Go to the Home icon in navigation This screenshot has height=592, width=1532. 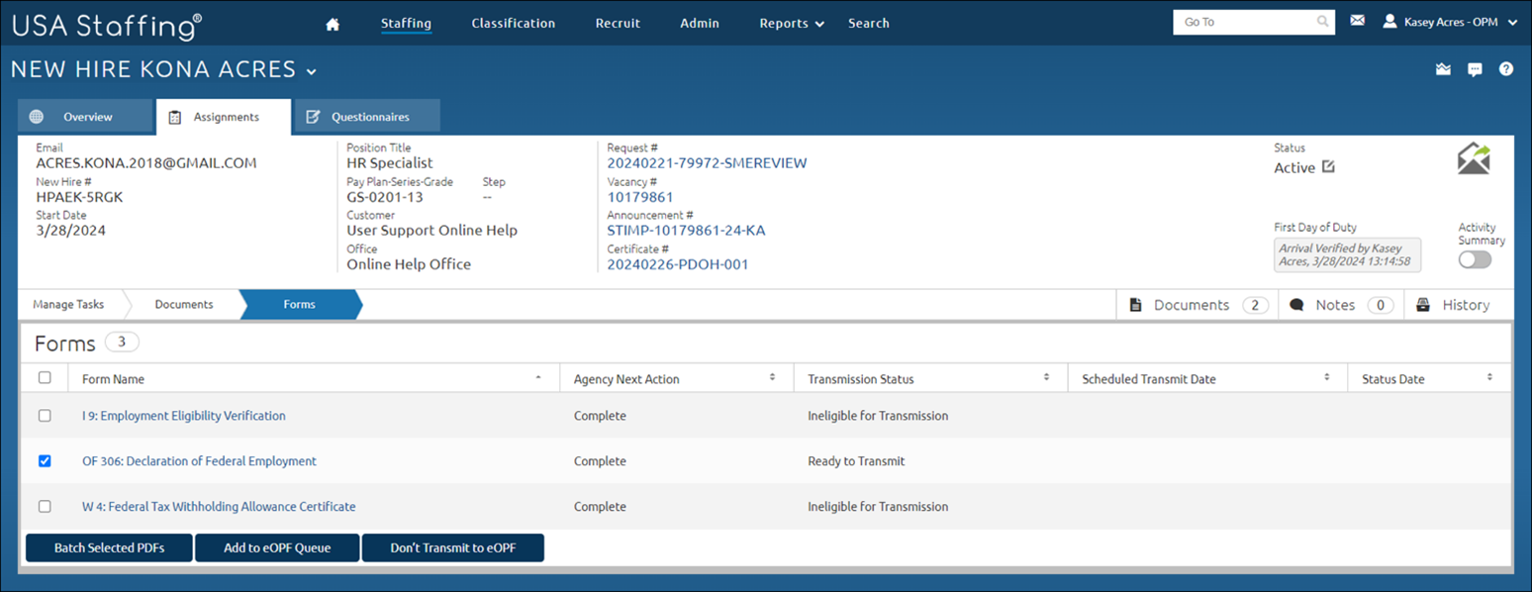[x=333, y=24]
